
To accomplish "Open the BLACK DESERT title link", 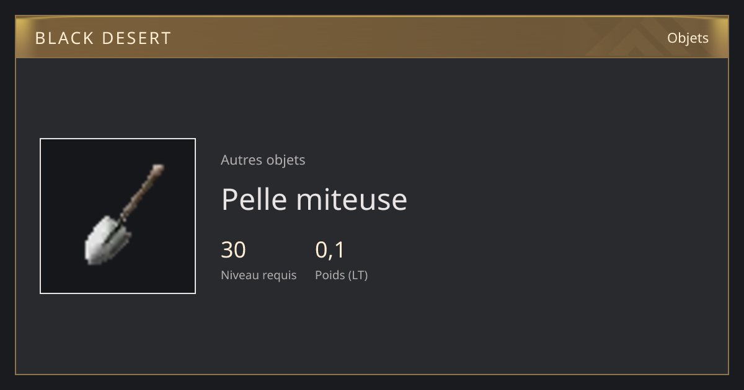I will (x=103, y=38).
